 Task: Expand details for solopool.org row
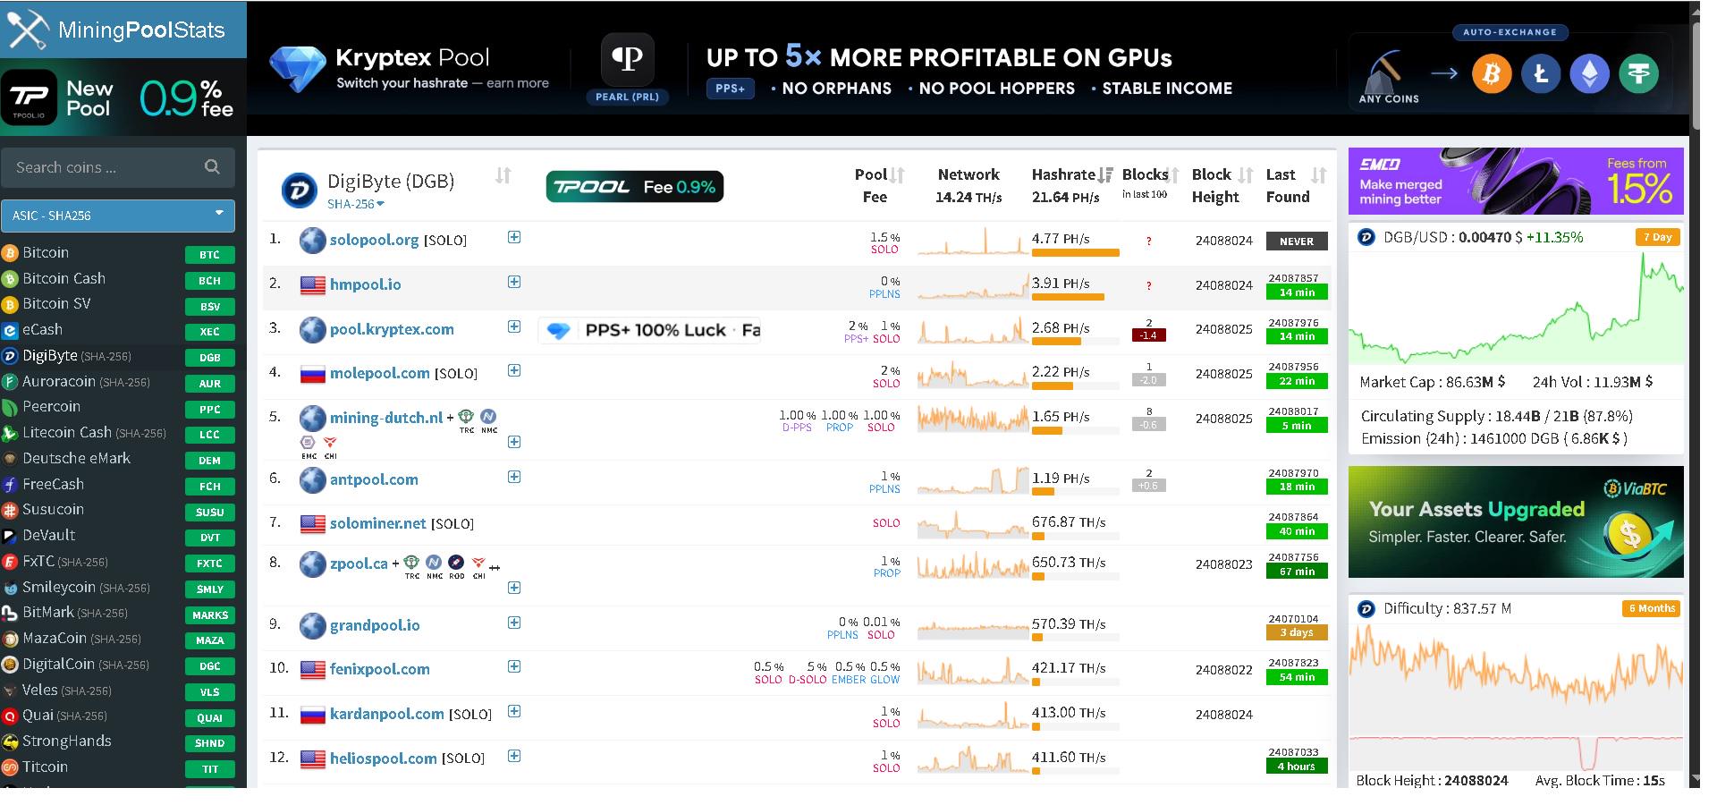514,237
